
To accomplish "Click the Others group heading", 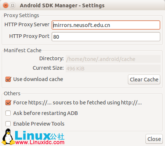I will (12, 93).
